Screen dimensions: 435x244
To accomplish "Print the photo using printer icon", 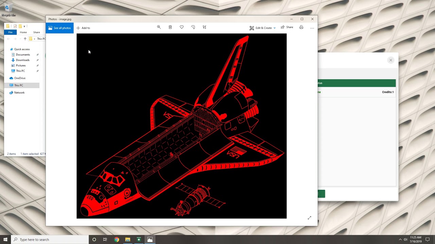I will (x=301, y=27).
